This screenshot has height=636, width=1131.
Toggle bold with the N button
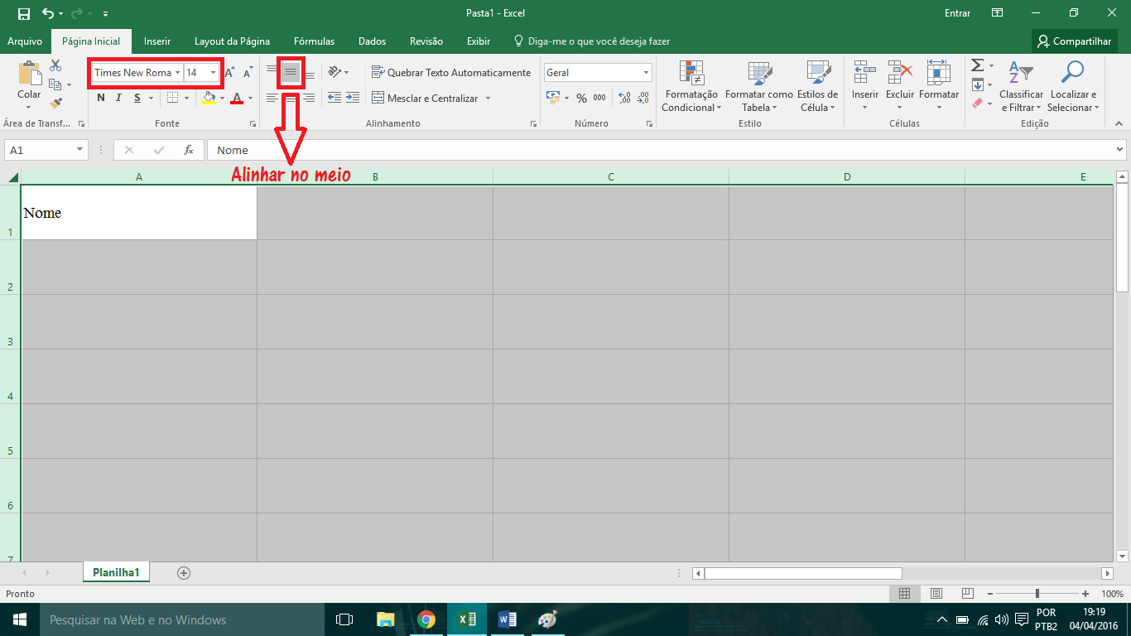(x=101, y=98)
